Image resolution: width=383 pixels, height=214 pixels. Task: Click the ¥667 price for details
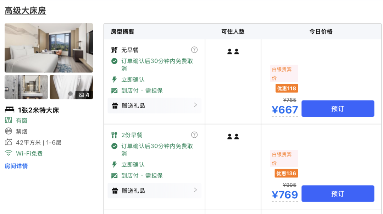(285, 110)
